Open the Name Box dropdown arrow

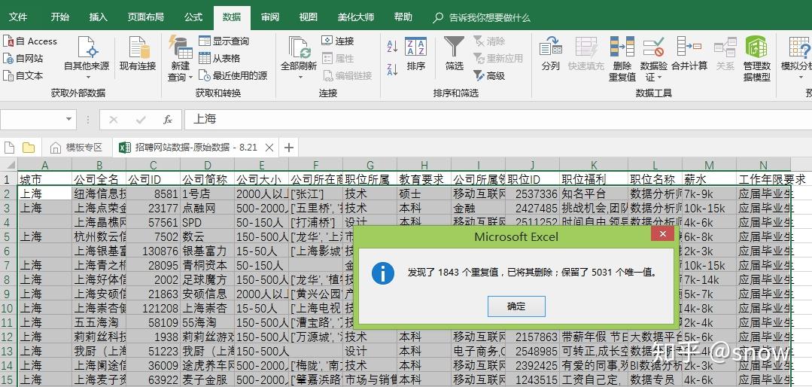pos(68,119)
